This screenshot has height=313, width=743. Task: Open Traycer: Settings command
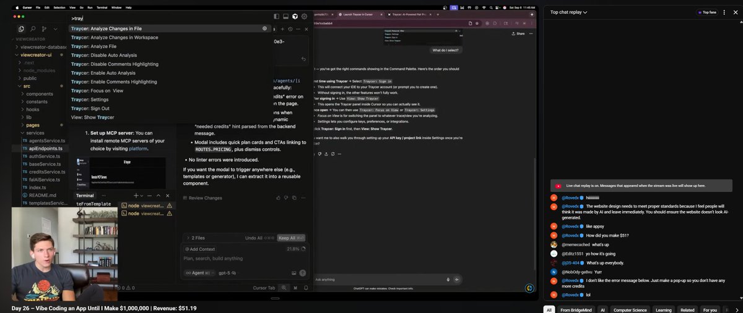[x=170, y=99]
